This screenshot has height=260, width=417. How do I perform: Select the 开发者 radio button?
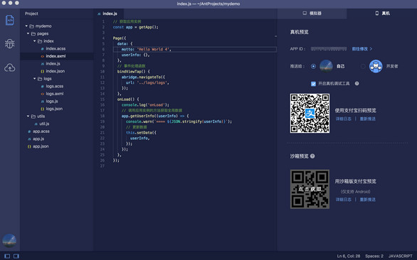tap(363, 66)
